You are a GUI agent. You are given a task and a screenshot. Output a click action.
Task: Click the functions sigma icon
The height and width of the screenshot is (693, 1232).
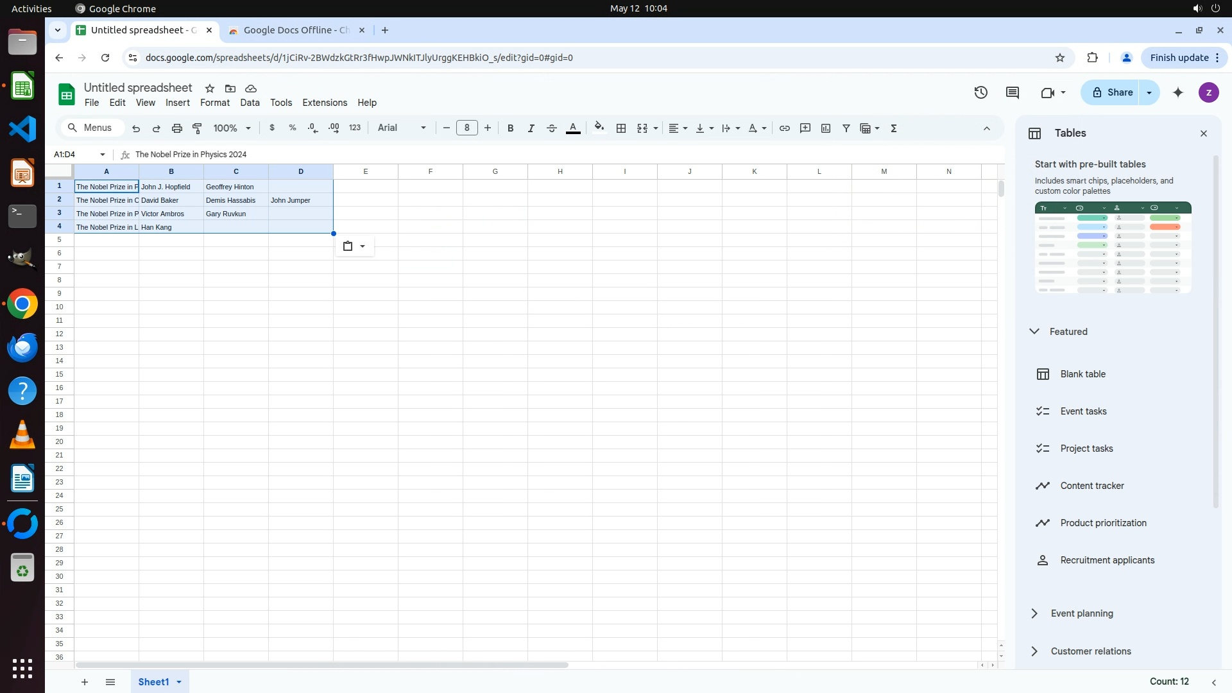coord(894,128)
